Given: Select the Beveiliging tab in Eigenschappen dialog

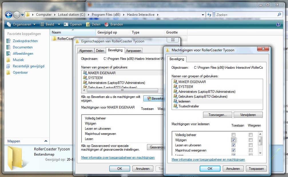Looking at the screenshot, I should coord(115,50).
